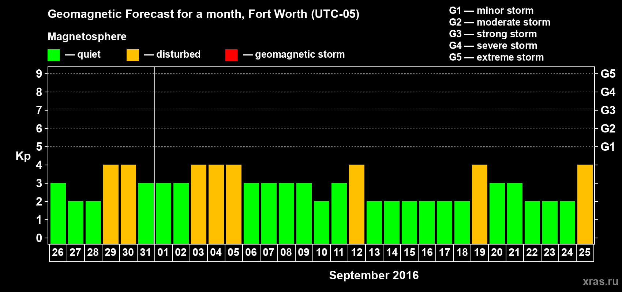Image resolution: width=622 pixels, height=292 pixels.
Task: Click the 'G5 — extreme storm' legend line
Action: [x=497, y=57]
